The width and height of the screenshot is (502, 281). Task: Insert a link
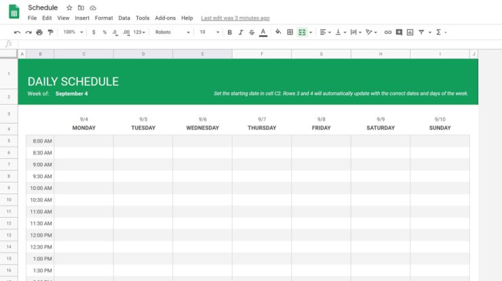click(x=388, y=33)
